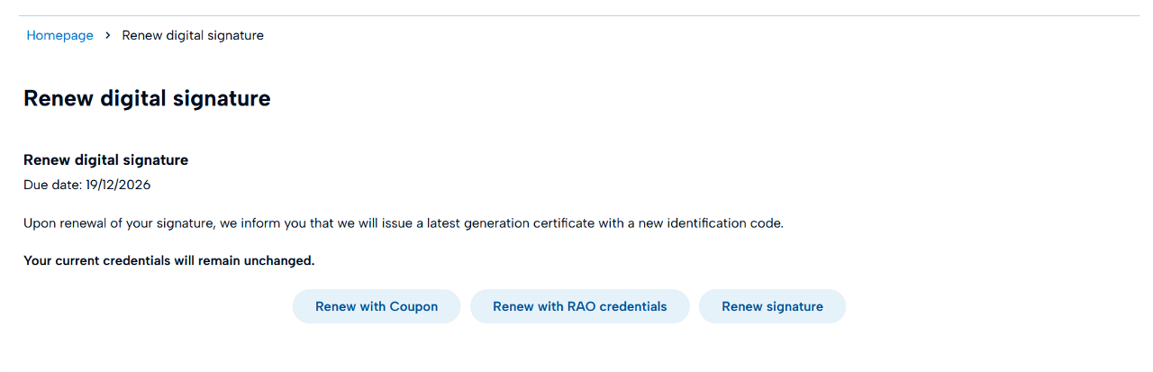The height and width of the screenshot is (372, 1153).
Task: Click the breadcrumb chevron separator
Action: pyautogui.click(x=107, y=35)
